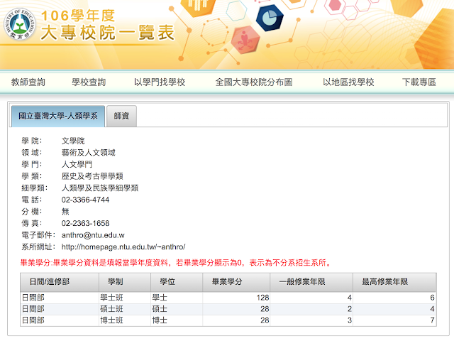The image size is (454, 341).
Task: Click the 學士 degree cell
Action: click(x=177, y=298)
